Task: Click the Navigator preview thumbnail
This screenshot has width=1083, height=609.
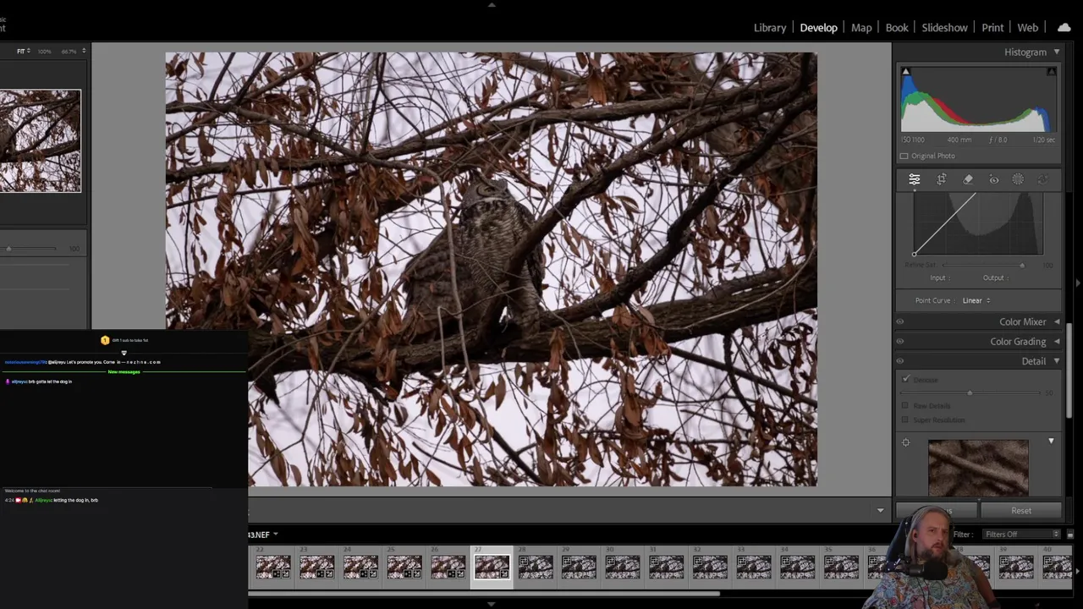Action: pos(41,141)
